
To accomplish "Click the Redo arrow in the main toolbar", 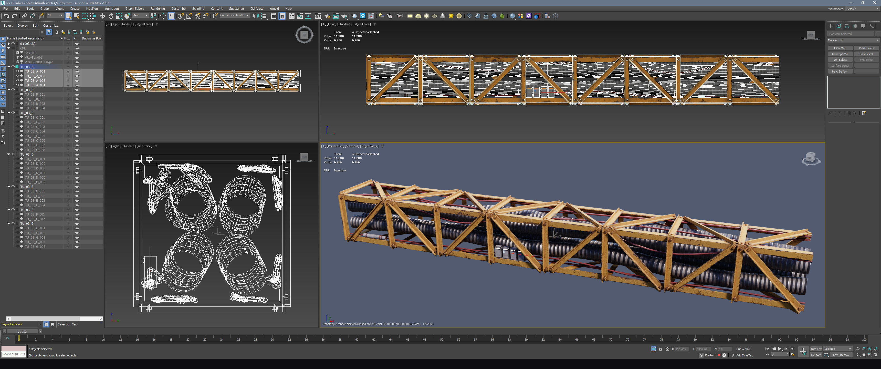I will tap(14, 16).
